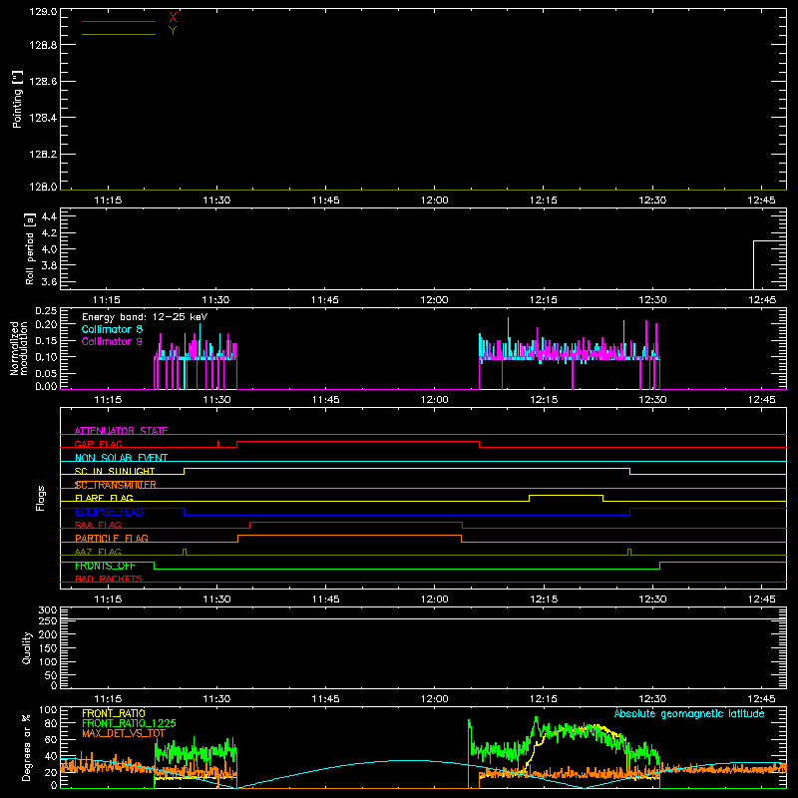Click the "Energy band: 12-25 keV" text

click(x=145, y=317)
